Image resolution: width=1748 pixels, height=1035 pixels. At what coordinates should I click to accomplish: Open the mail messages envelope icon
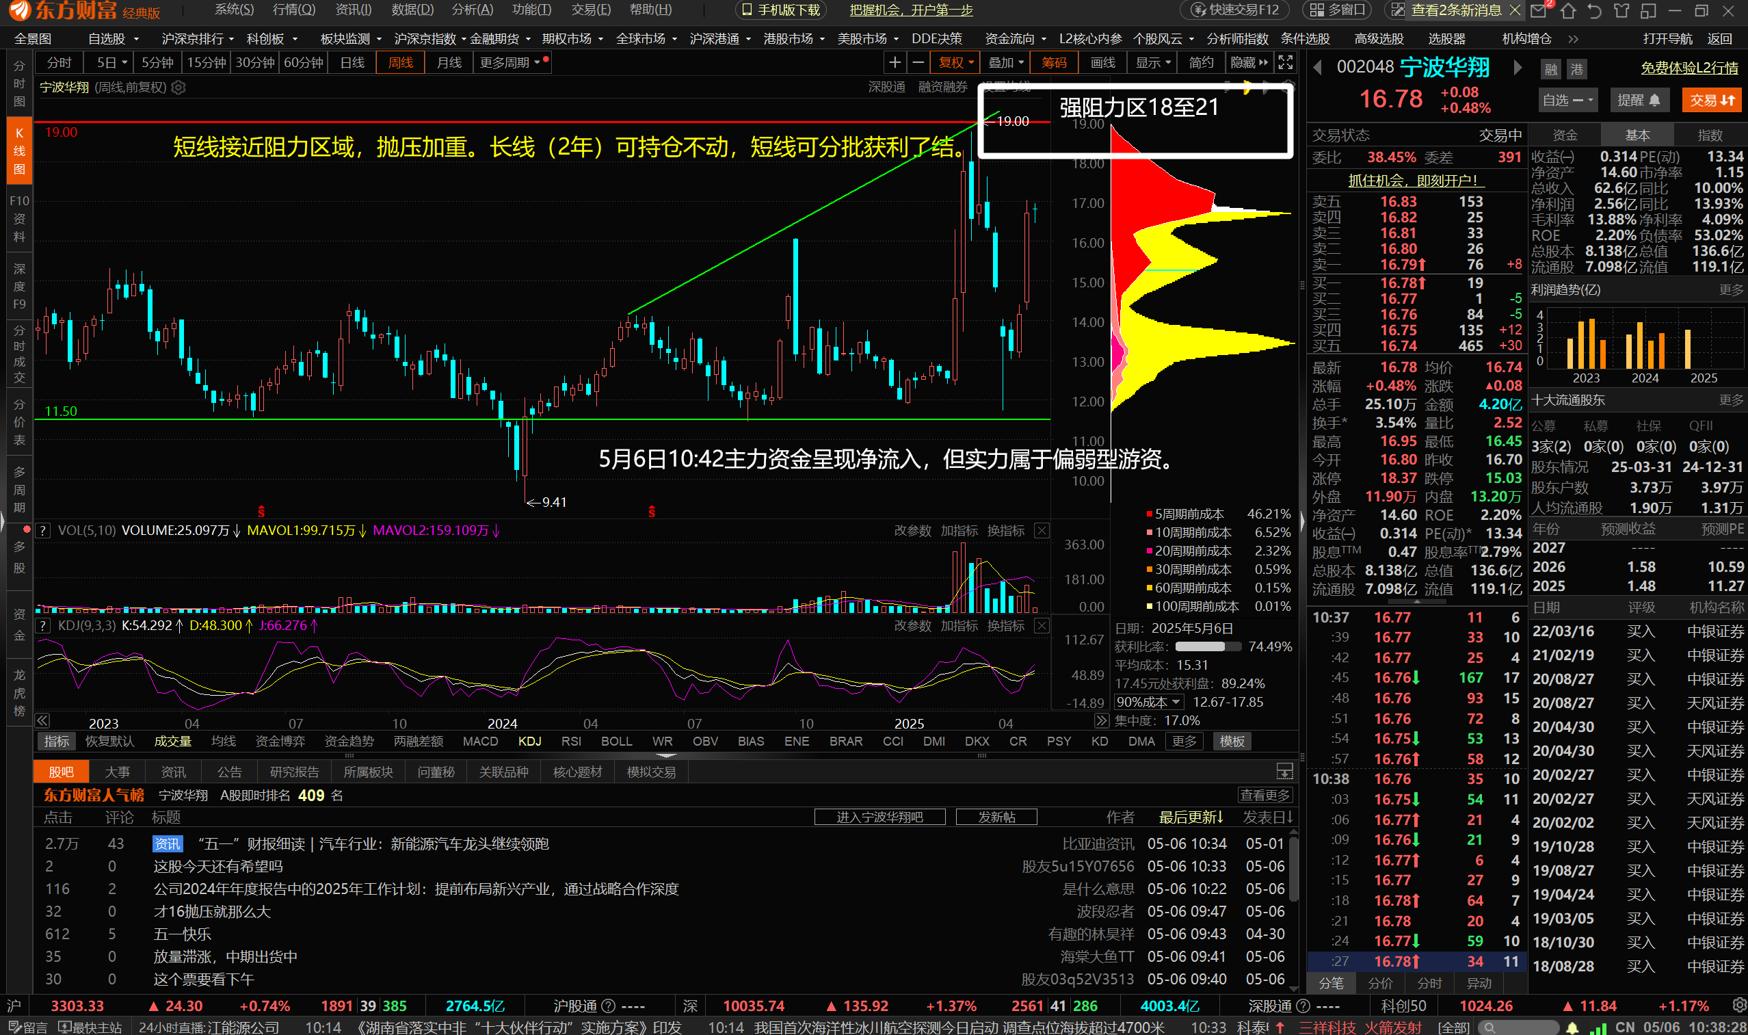(x=1538, y=10)
